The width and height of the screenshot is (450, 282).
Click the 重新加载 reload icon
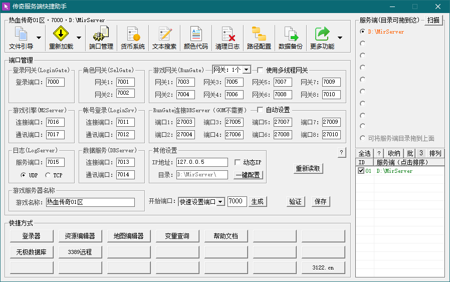tap(61, 38)
